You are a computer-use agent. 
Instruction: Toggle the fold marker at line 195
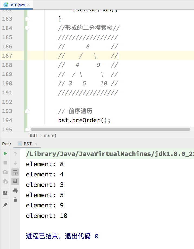click(x=27, y=130)
